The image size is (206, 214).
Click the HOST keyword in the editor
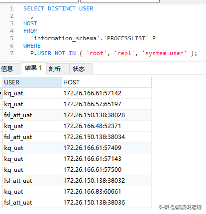click(30, 23)
